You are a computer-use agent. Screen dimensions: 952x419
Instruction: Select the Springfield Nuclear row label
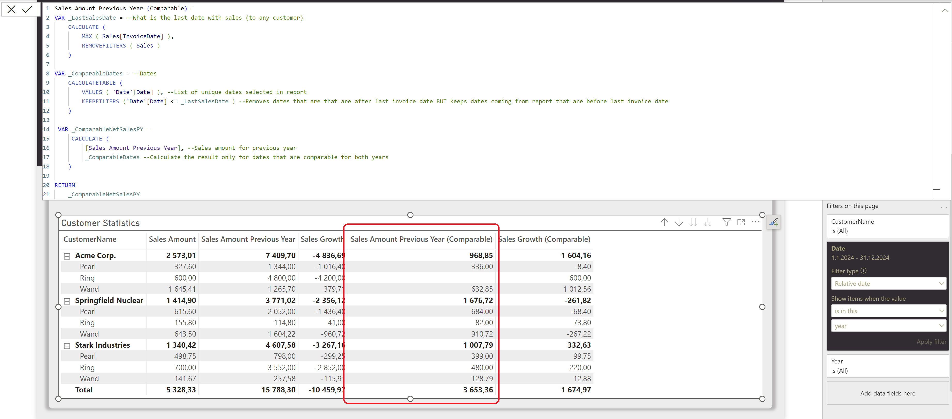pos(109,300)
